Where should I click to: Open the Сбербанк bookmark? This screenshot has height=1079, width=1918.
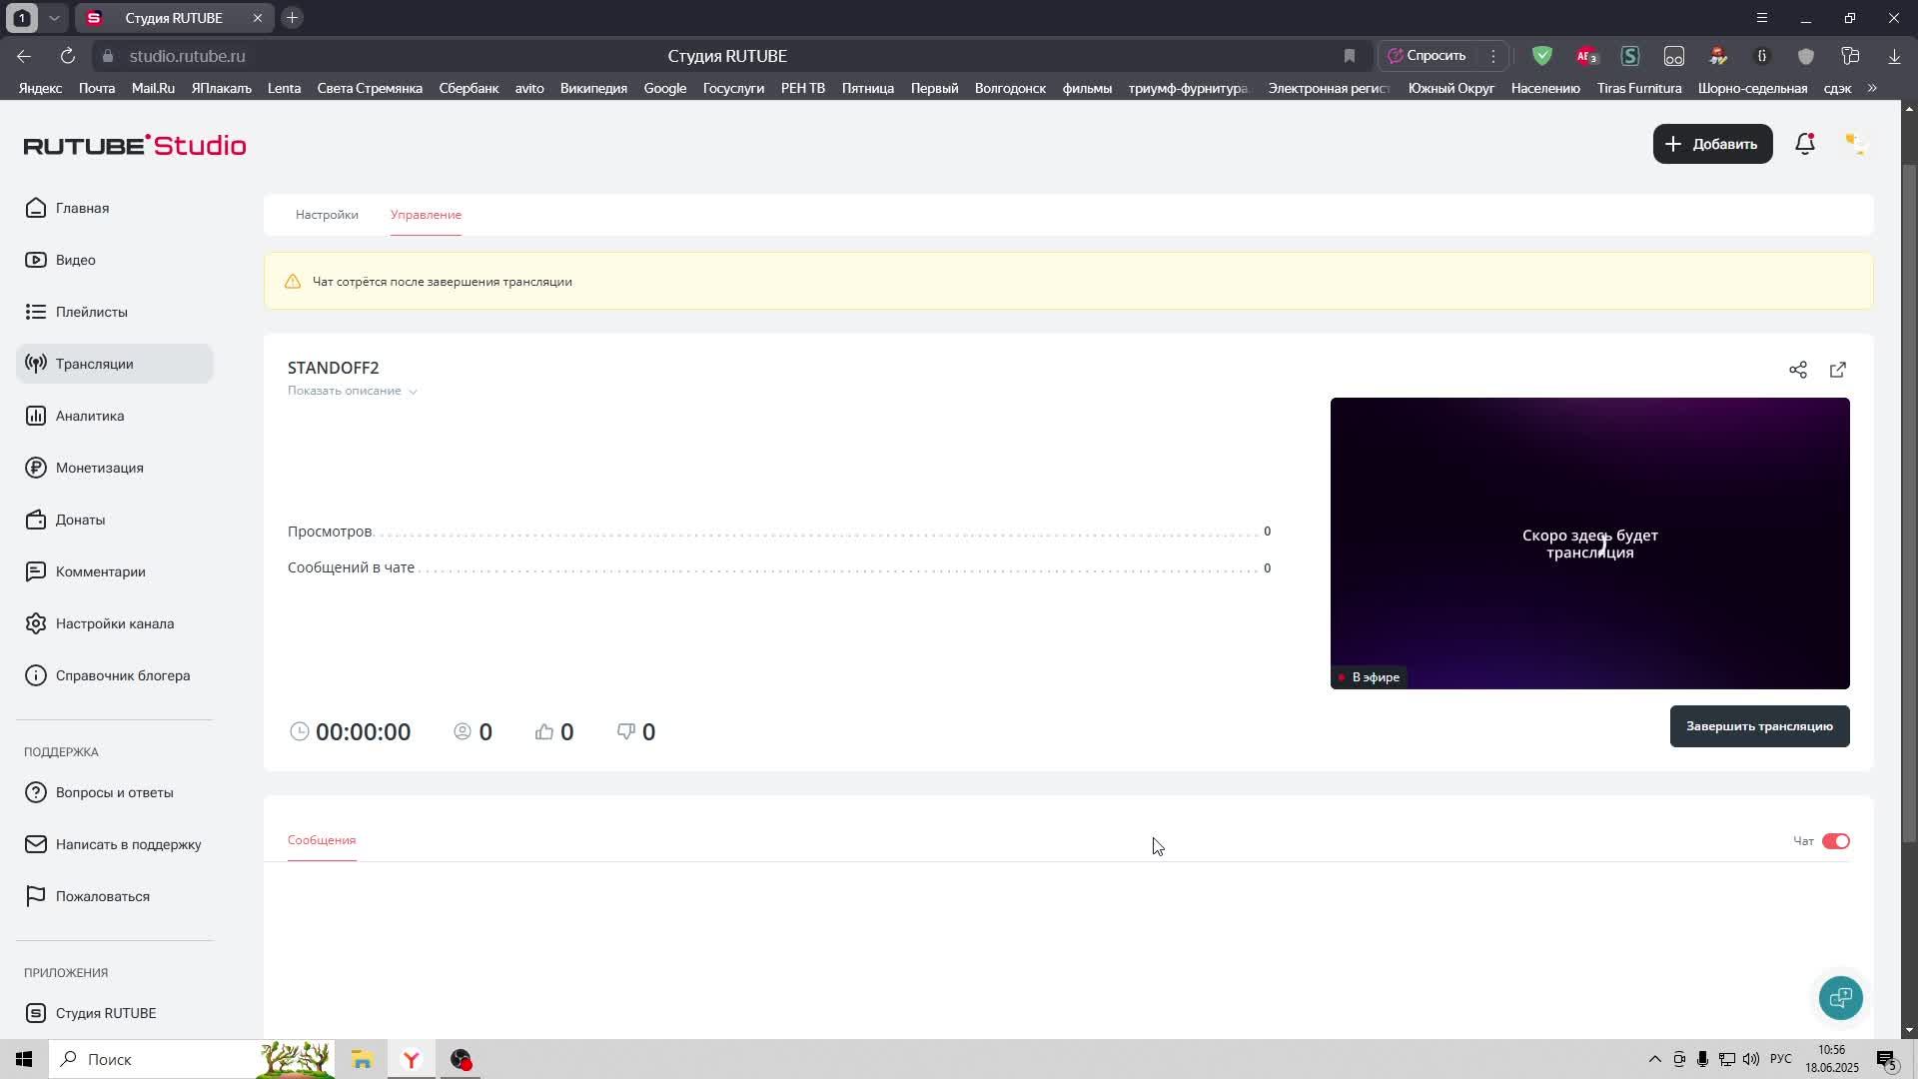coord(469,88)
